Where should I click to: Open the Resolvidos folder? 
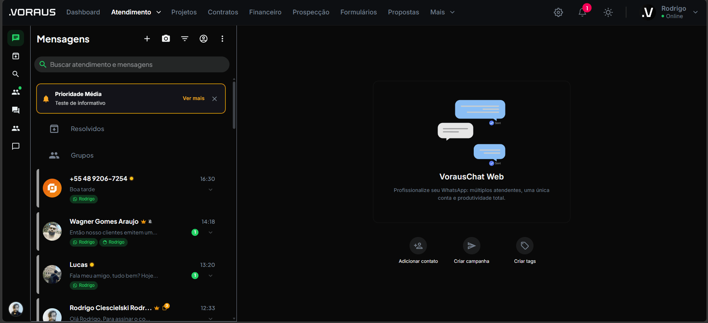point(131,129)
